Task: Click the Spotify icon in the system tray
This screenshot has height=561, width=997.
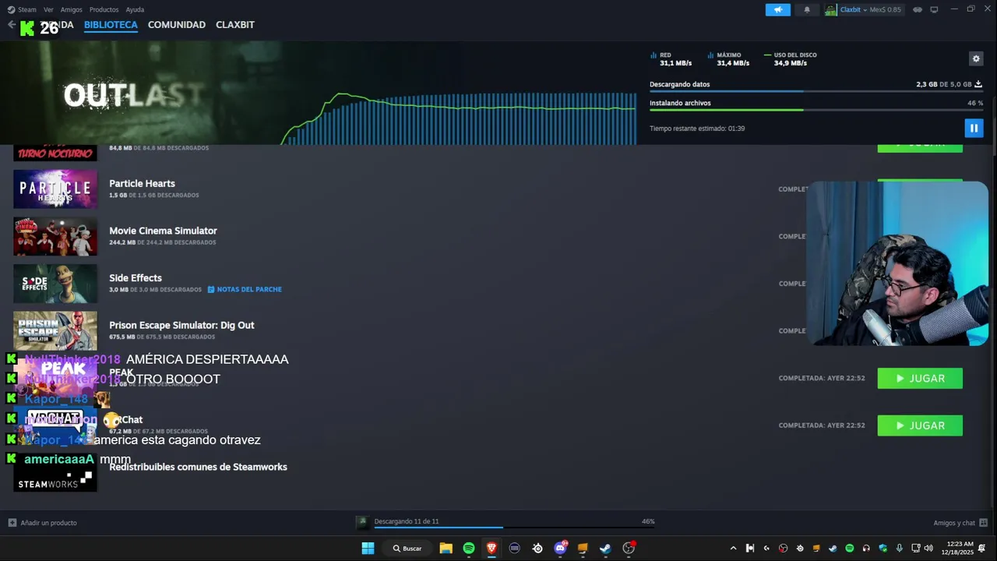Action: (850, 549)
